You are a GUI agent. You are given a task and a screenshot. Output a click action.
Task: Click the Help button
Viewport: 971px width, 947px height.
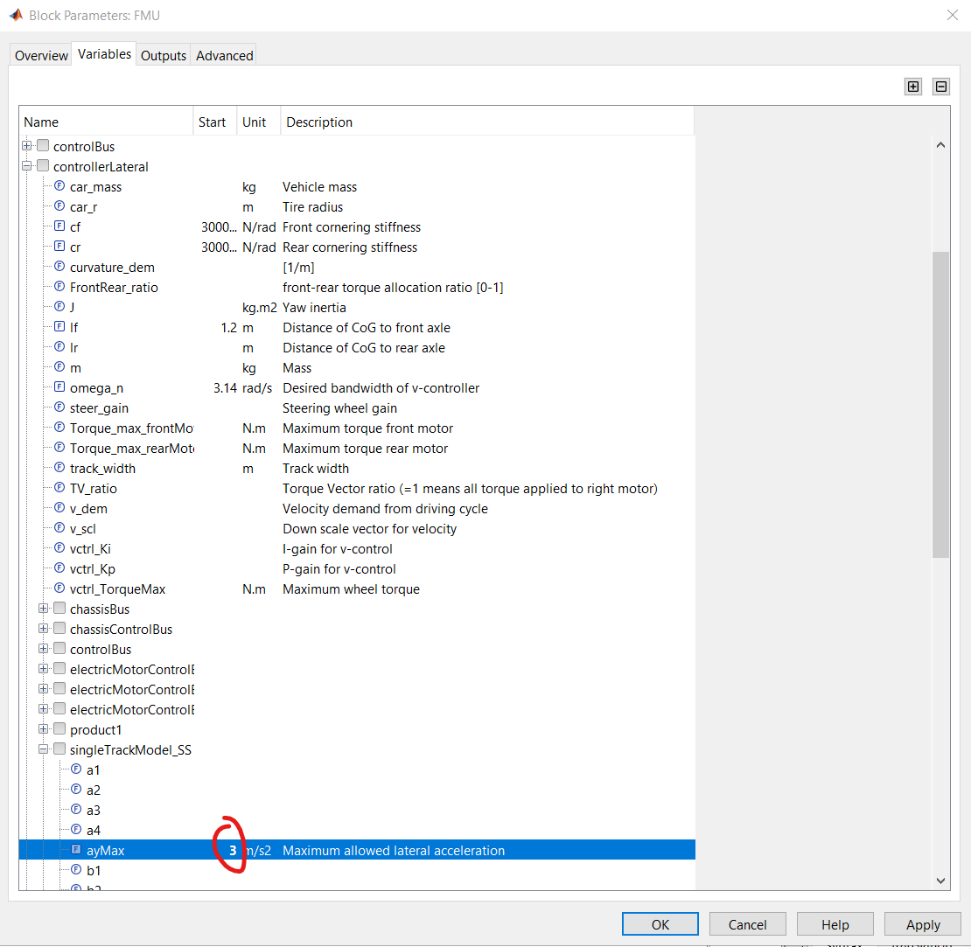coord(835,923)
